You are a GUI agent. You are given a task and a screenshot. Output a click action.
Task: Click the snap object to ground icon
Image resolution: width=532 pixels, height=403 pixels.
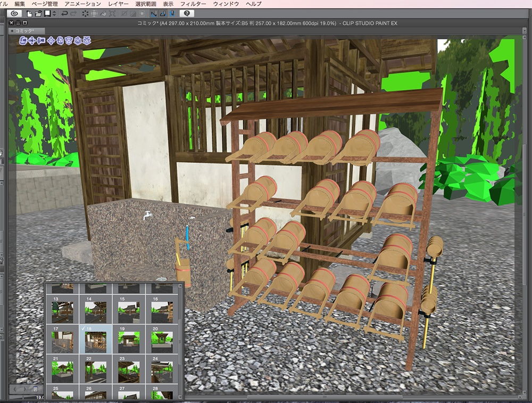coord(87,41)
